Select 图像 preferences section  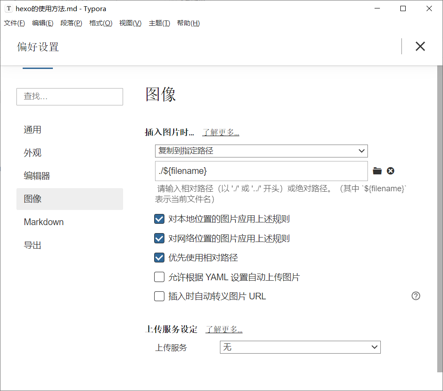70,199
